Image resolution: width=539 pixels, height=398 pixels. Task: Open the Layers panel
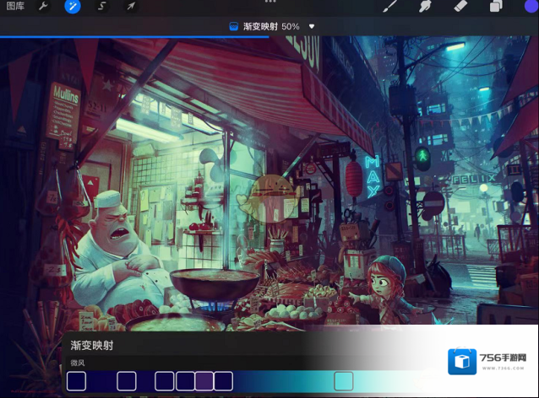pos(496,7)
